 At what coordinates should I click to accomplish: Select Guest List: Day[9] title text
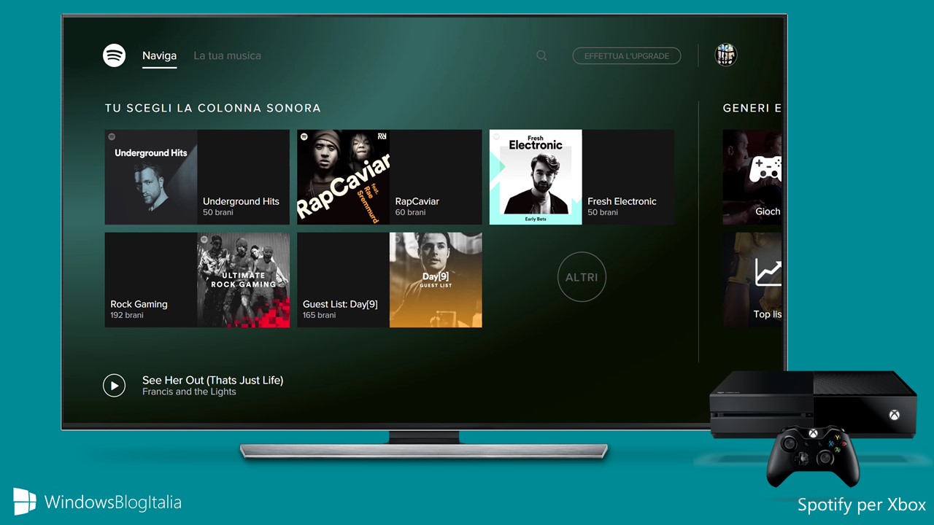[340, 304]
